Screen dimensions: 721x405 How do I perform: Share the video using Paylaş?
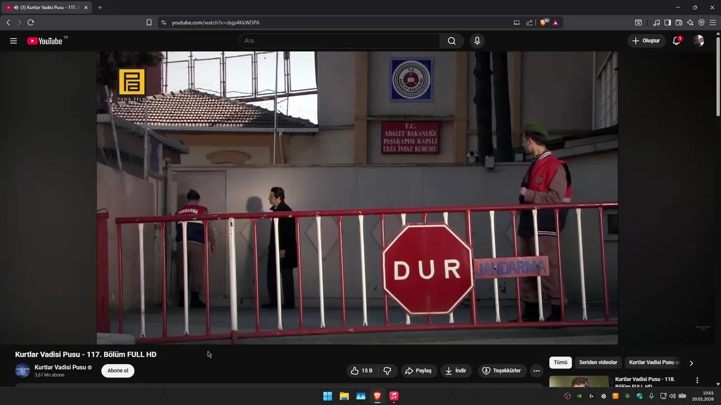coord(418,371)
